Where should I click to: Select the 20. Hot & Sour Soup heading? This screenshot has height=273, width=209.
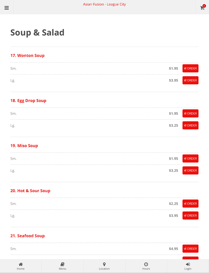pos(30,191)
